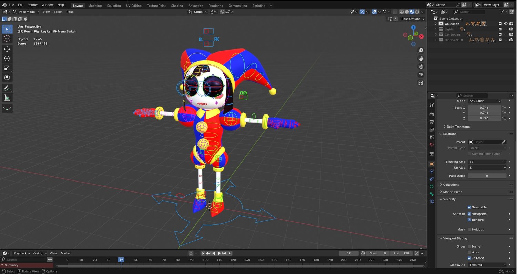Toggle the Scale X lock icon
This screenshot has height=274, width=517.
click(x=504, y=108)
